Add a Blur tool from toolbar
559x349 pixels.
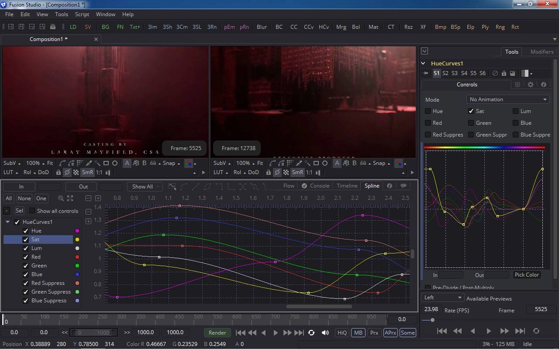click(x=262, y=27)
